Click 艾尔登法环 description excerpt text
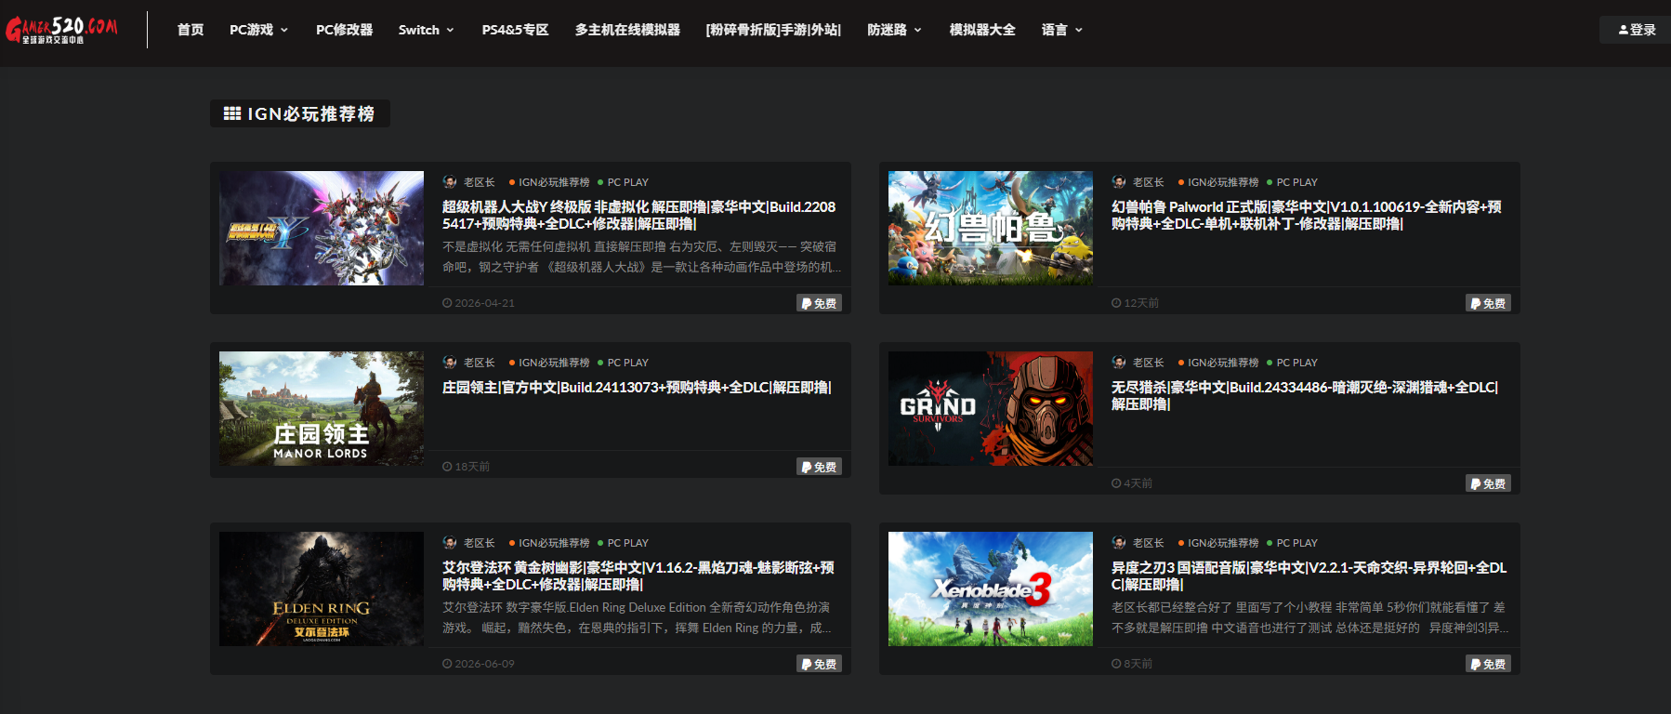 [x=637, y=617]
